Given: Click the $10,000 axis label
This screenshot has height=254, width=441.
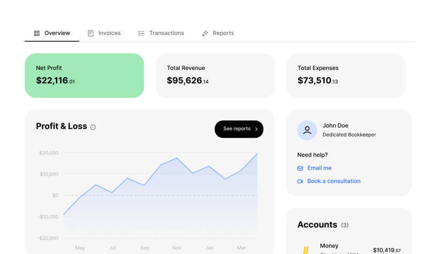Looking at the screenshot, I should point(49,174).
